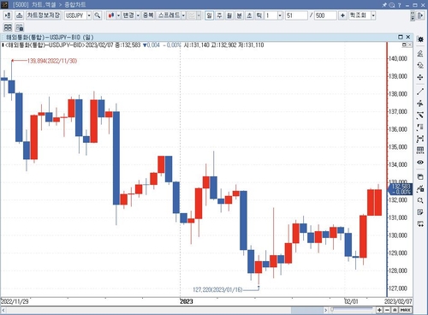
Task: Click the A auto-scale button at bottom
Action: (x=395, y=310)
